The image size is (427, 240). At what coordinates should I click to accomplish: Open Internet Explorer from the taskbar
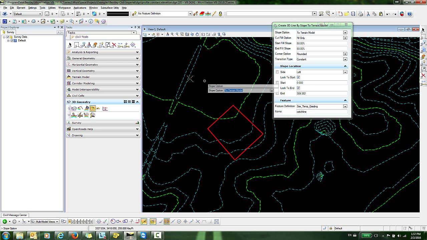click(x=61, y=235)
